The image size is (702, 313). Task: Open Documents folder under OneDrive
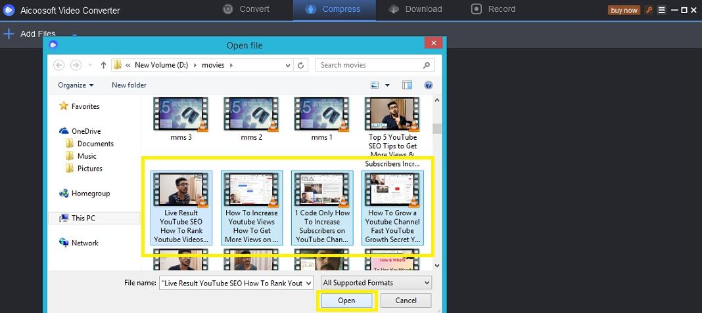coord(90,144)
